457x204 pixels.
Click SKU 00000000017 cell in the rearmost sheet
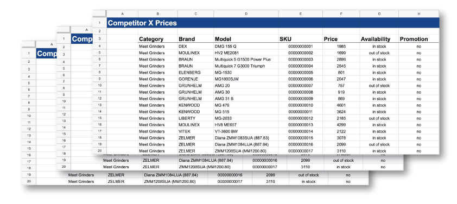tap(230, 182)
